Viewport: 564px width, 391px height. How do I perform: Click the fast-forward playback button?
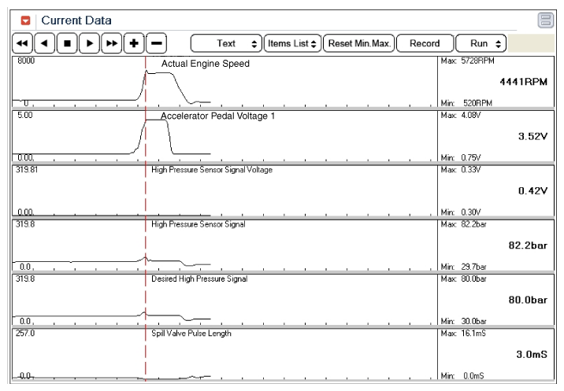pos(112,43)
